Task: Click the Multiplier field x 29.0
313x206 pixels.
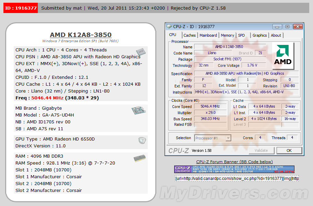Action: point(210,112)
